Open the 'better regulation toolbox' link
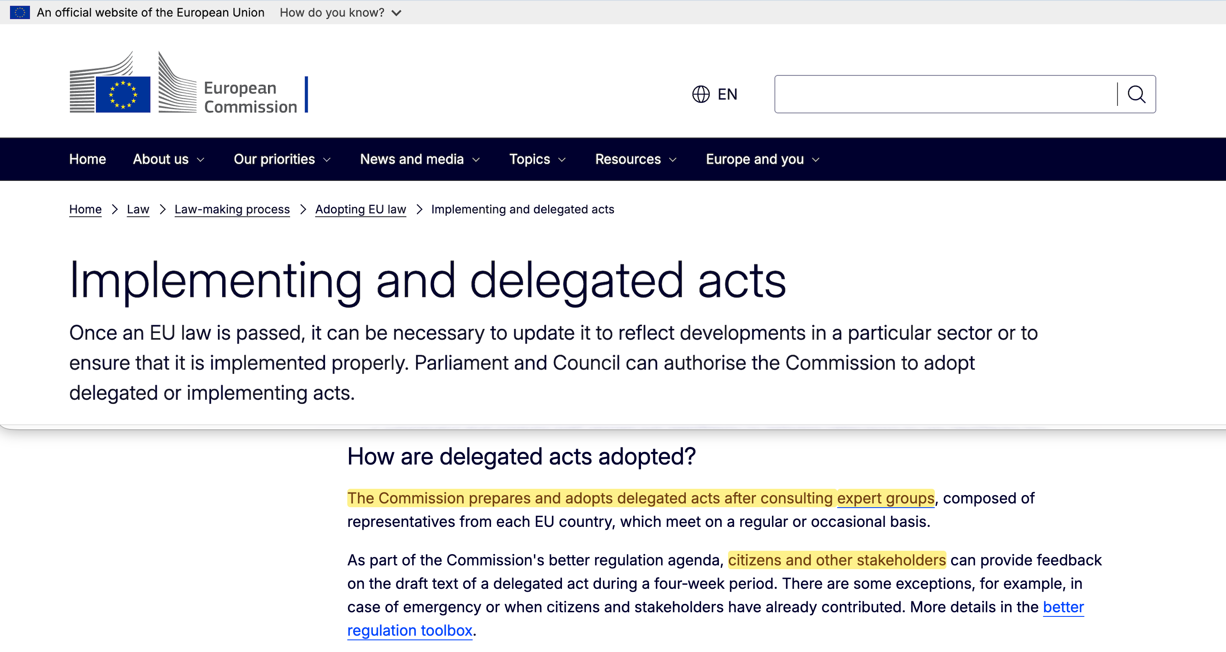The image size is (1226, 652). point(410,630)
